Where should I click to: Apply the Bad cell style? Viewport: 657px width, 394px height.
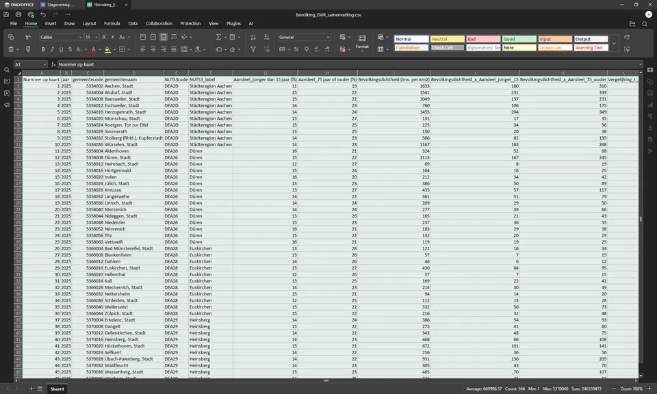click(484, 39)
